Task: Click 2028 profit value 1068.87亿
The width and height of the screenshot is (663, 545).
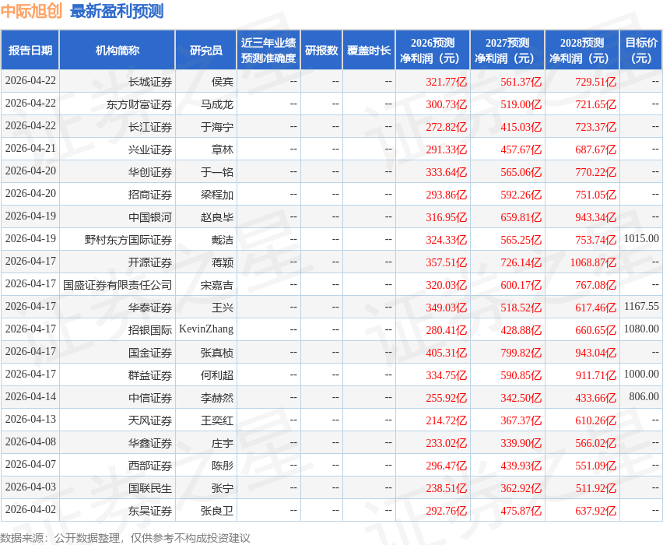Action: pos(593,262)
